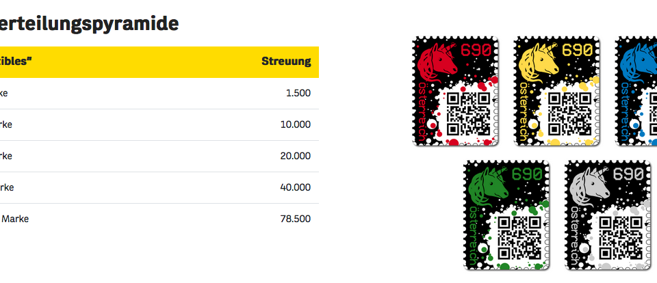Click QR code on gray stamp

click(621, 238)
